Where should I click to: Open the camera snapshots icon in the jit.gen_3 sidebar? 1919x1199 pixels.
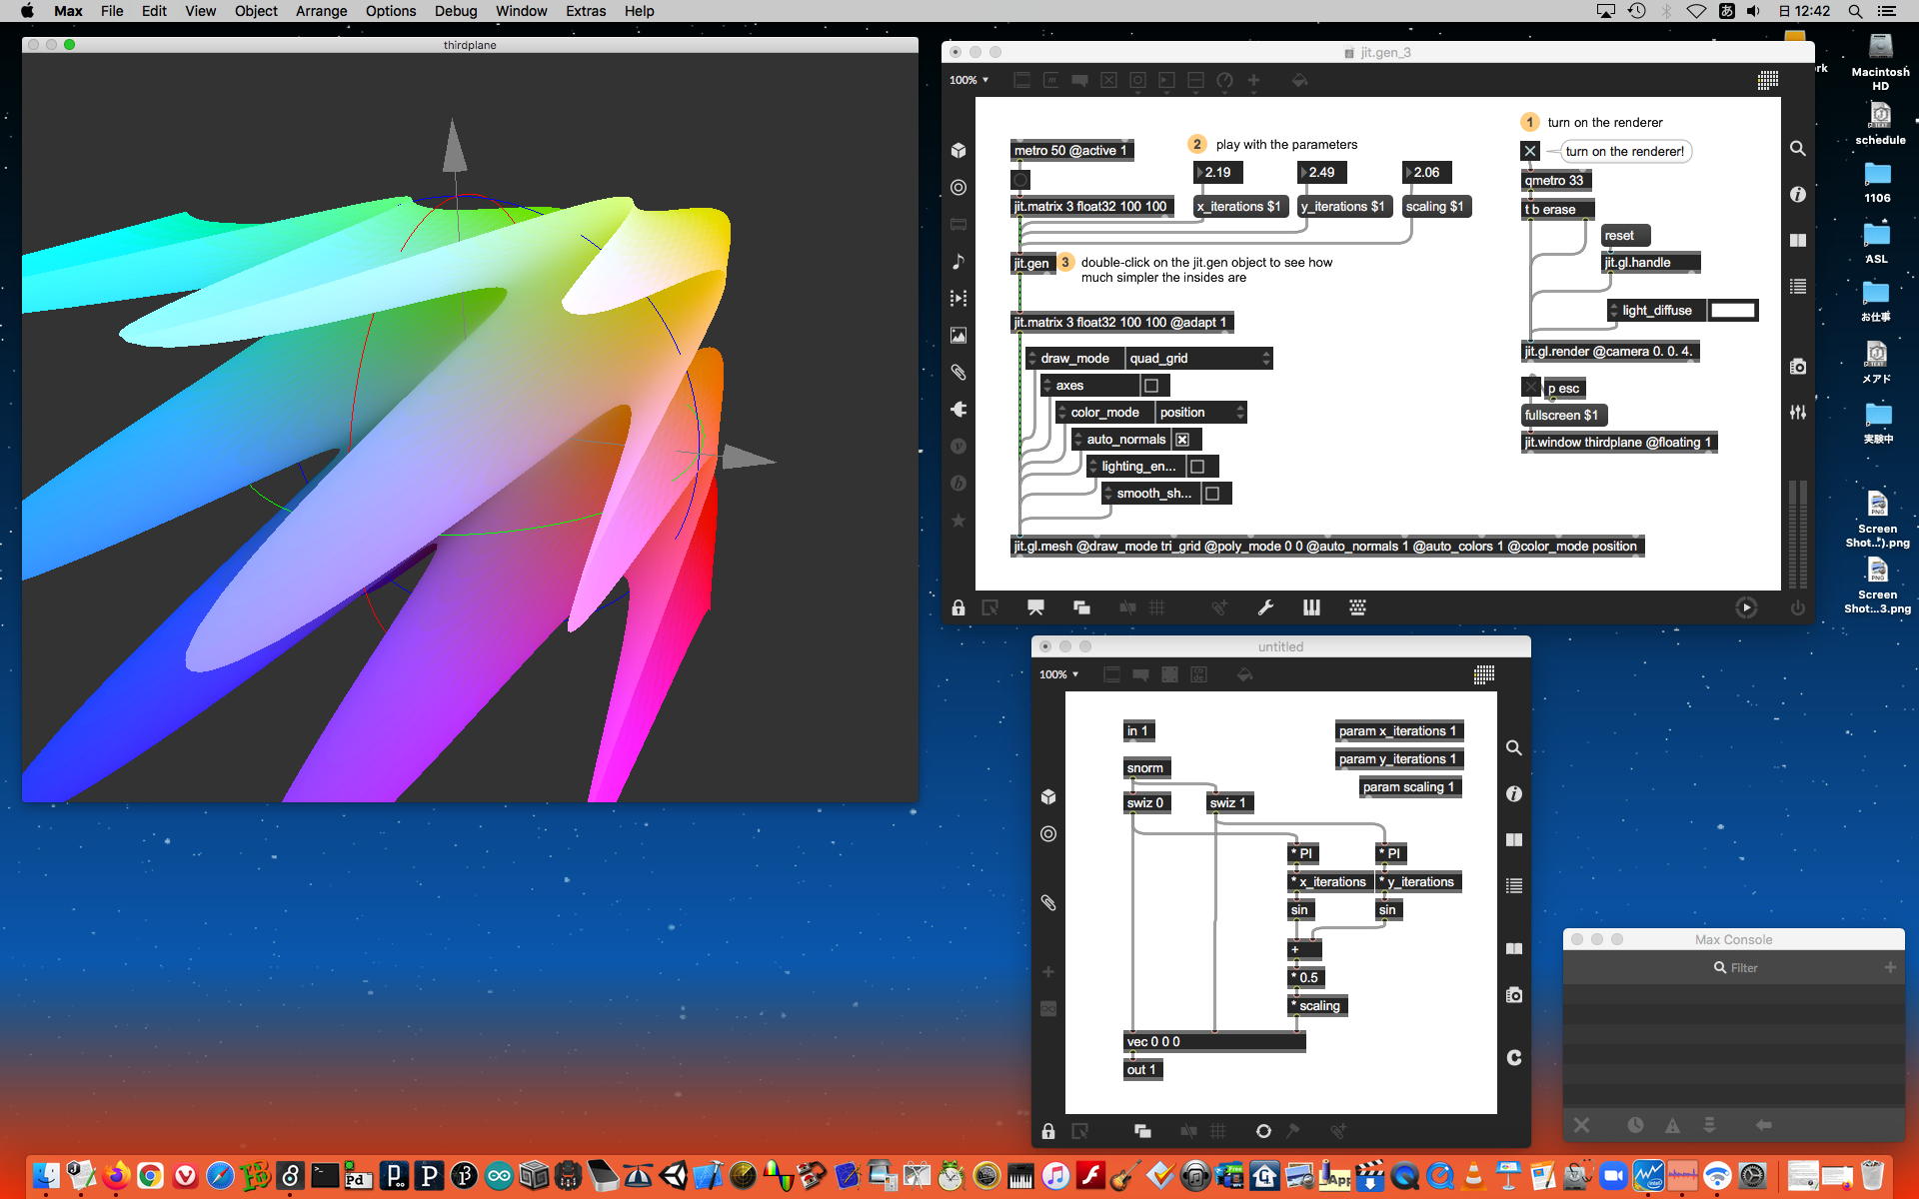coord(1798,367)
